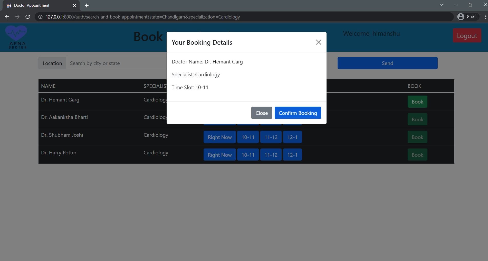The width and height of the screenshot is (488, 261).
Task: Select the Doctor Appointment browser tab
Action: point(41,5)
